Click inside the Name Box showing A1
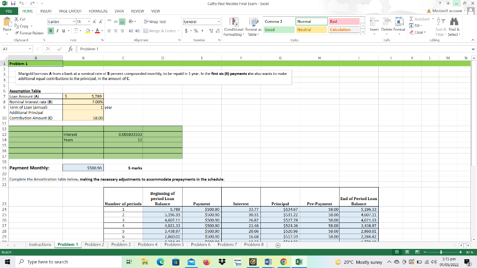 14,48
